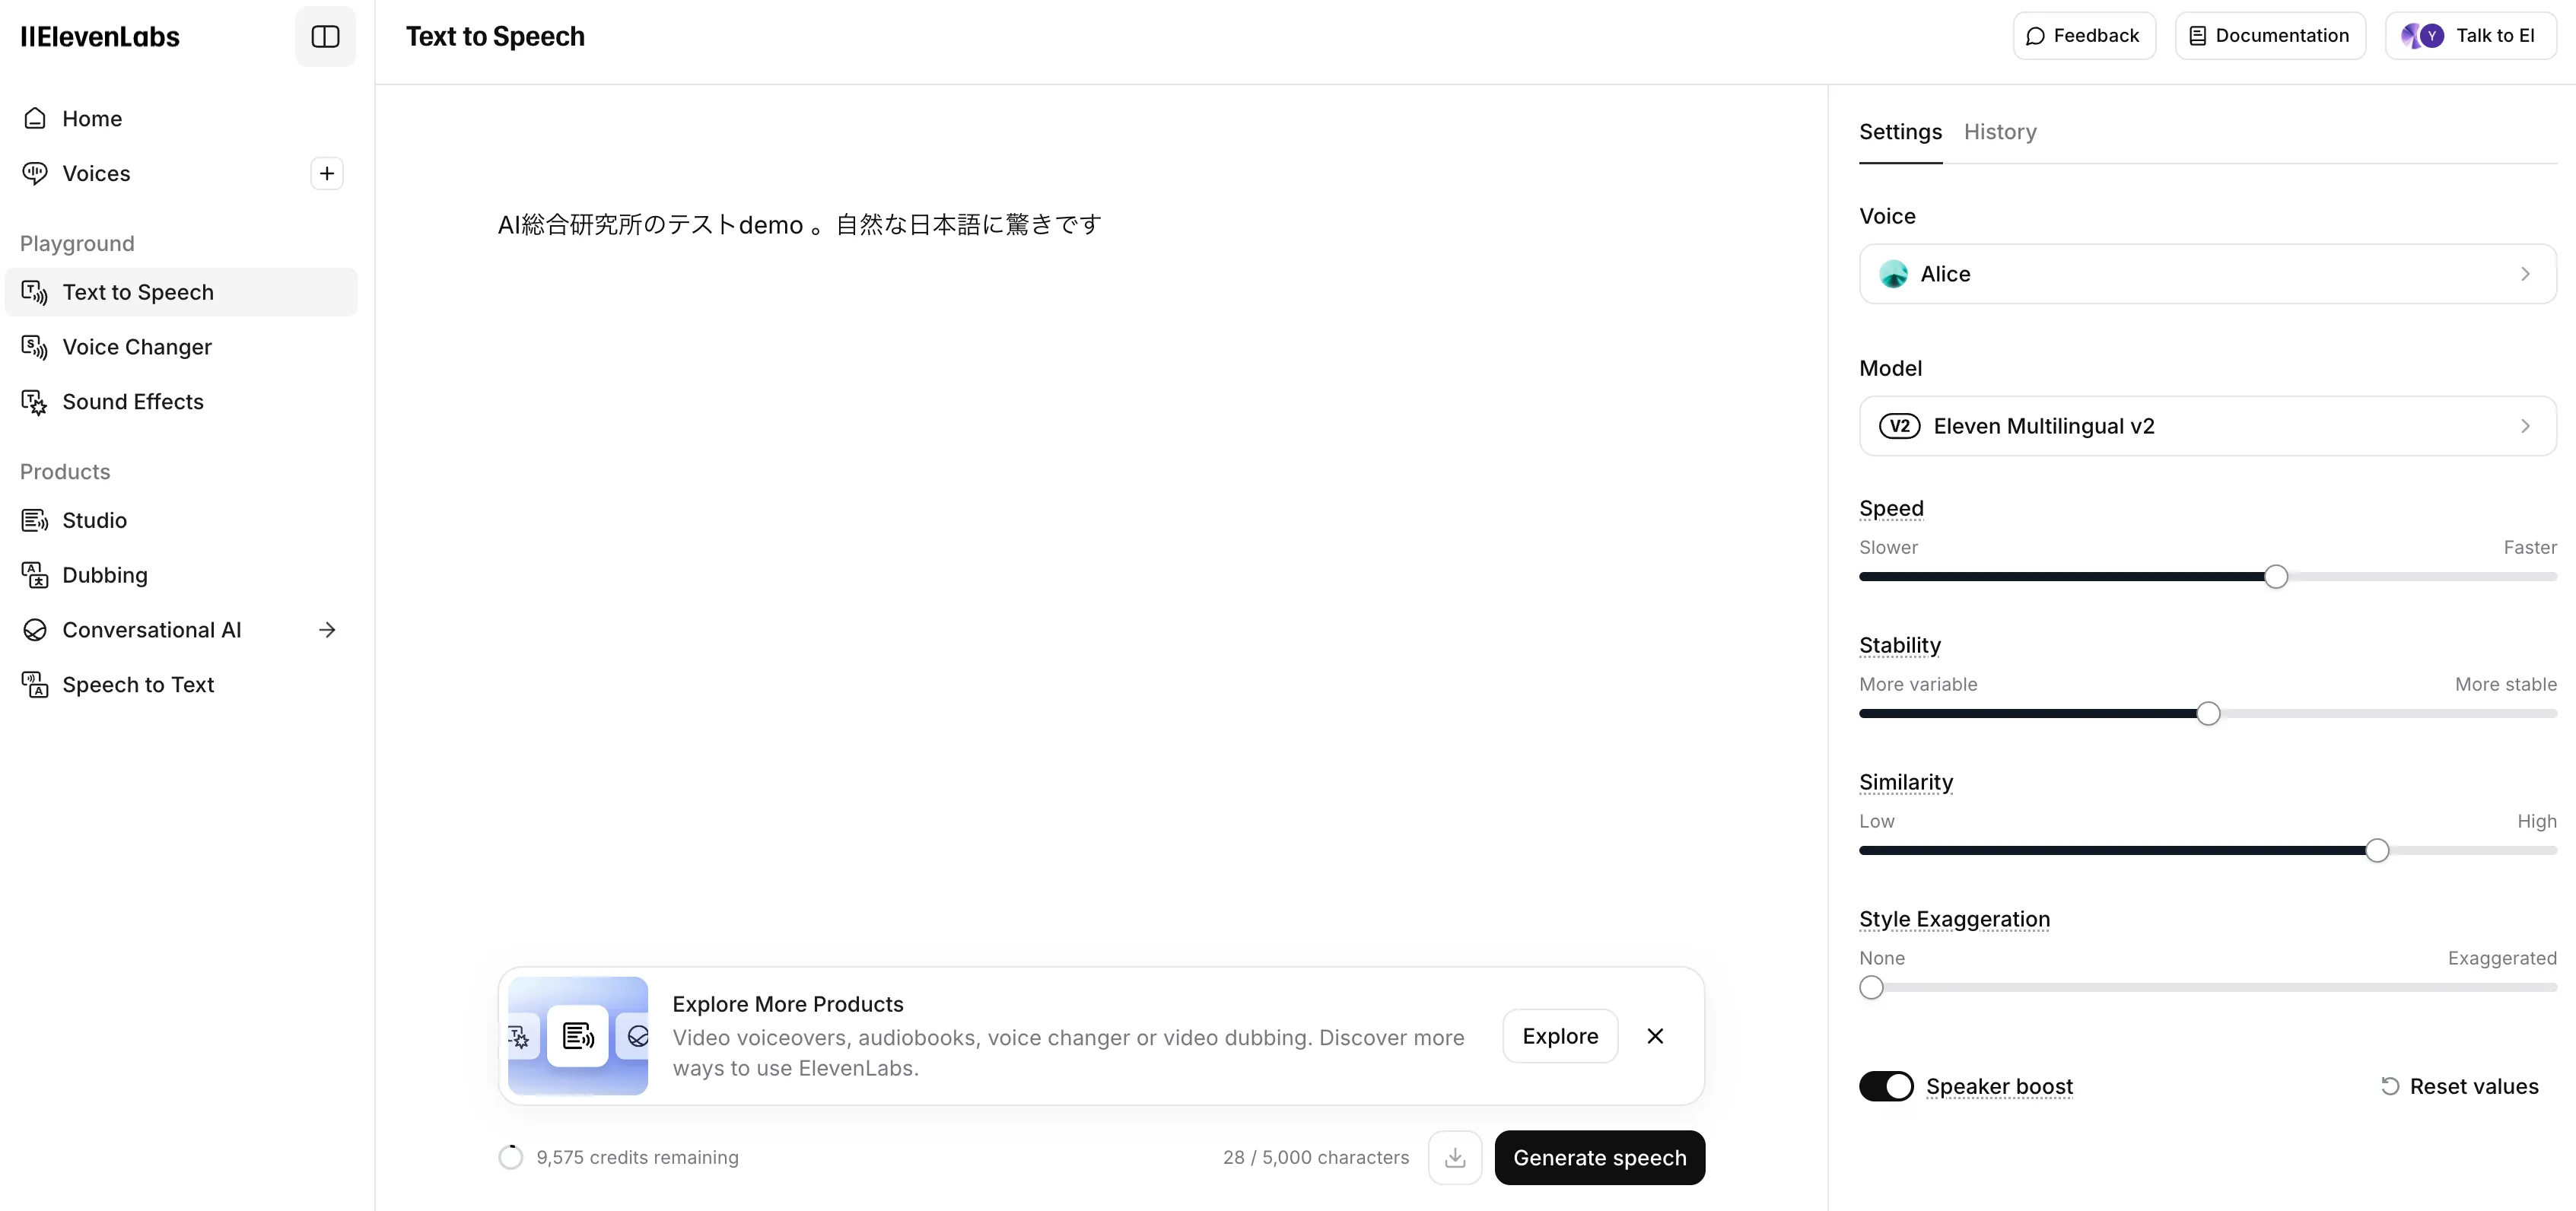Image resolution: width=2576 pixels, height=1211 pixels.
Task: Open Dubbing in the sidebar
Action: tap(181, 575)
